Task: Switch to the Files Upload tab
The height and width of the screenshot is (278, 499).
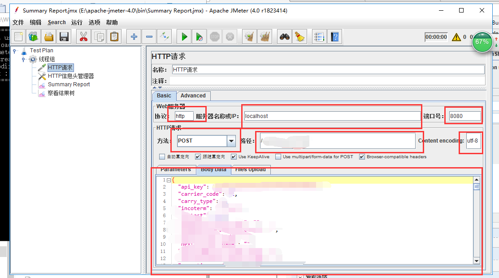Action: (251, 170)
